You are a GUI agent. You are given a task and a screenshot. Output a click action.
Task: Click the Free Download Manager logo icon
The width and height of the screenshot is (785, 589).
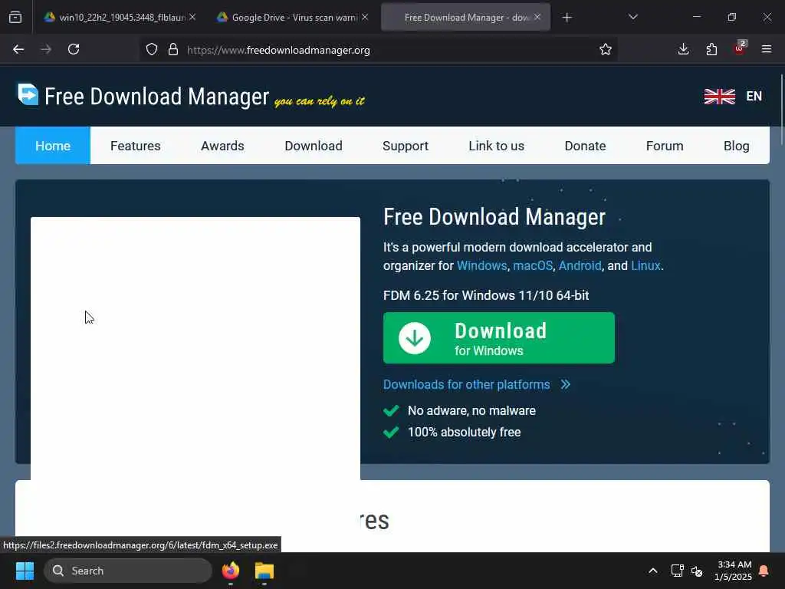tap(28, 94)
